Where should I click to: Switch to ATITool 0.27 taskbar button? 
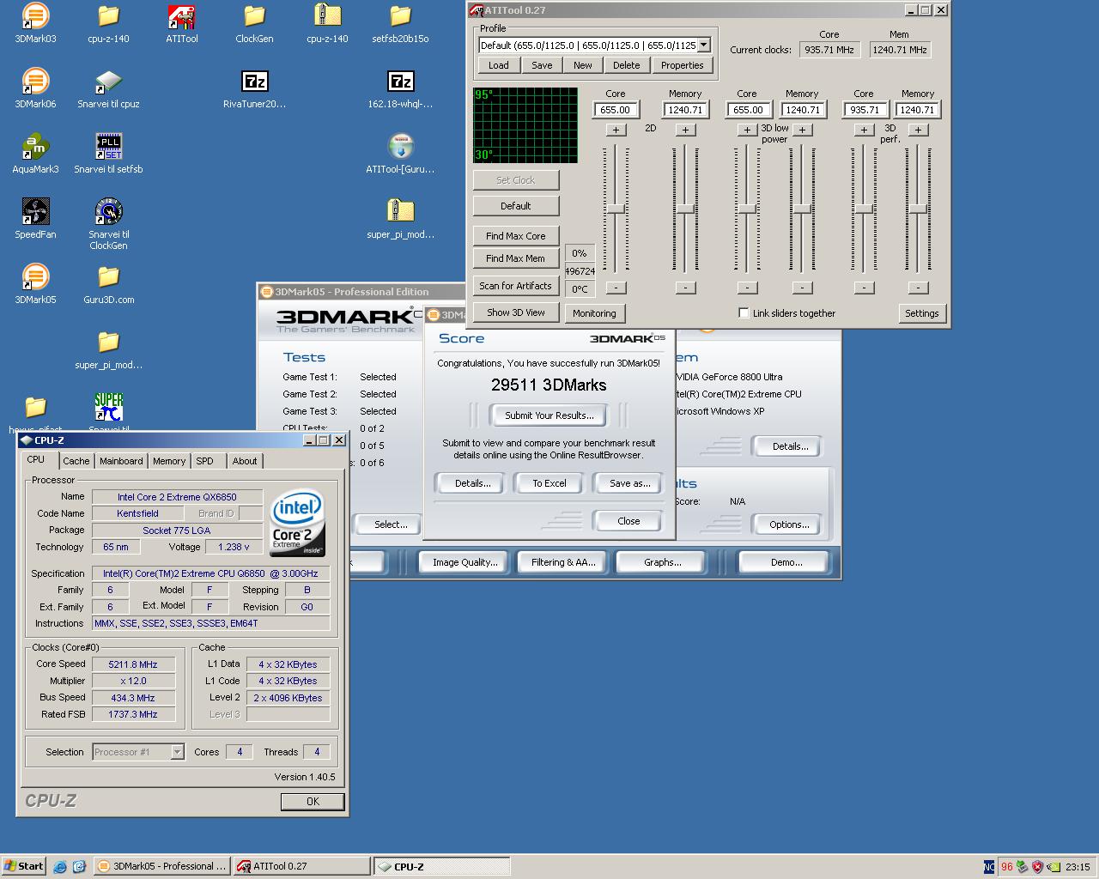(301, 866)
